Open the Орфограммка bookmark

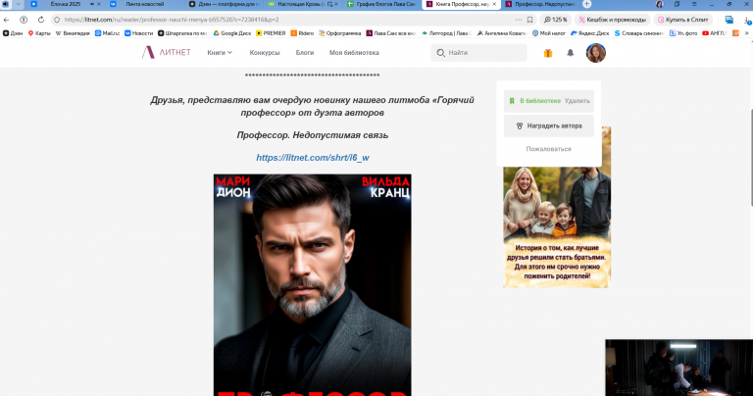point(339,33)
